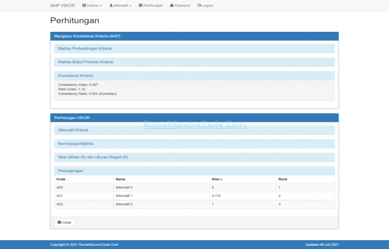
Task: Collapse the Perangkingan panel heading
Action: (71, 171)
